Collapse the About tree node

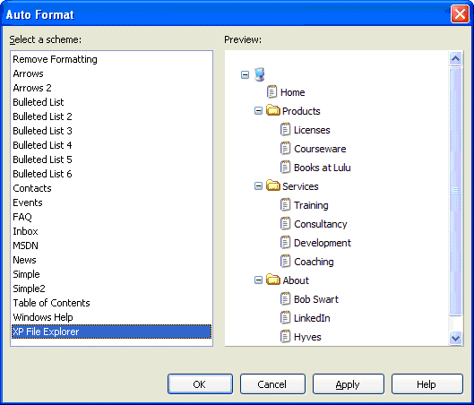click(x=258, y=280)
